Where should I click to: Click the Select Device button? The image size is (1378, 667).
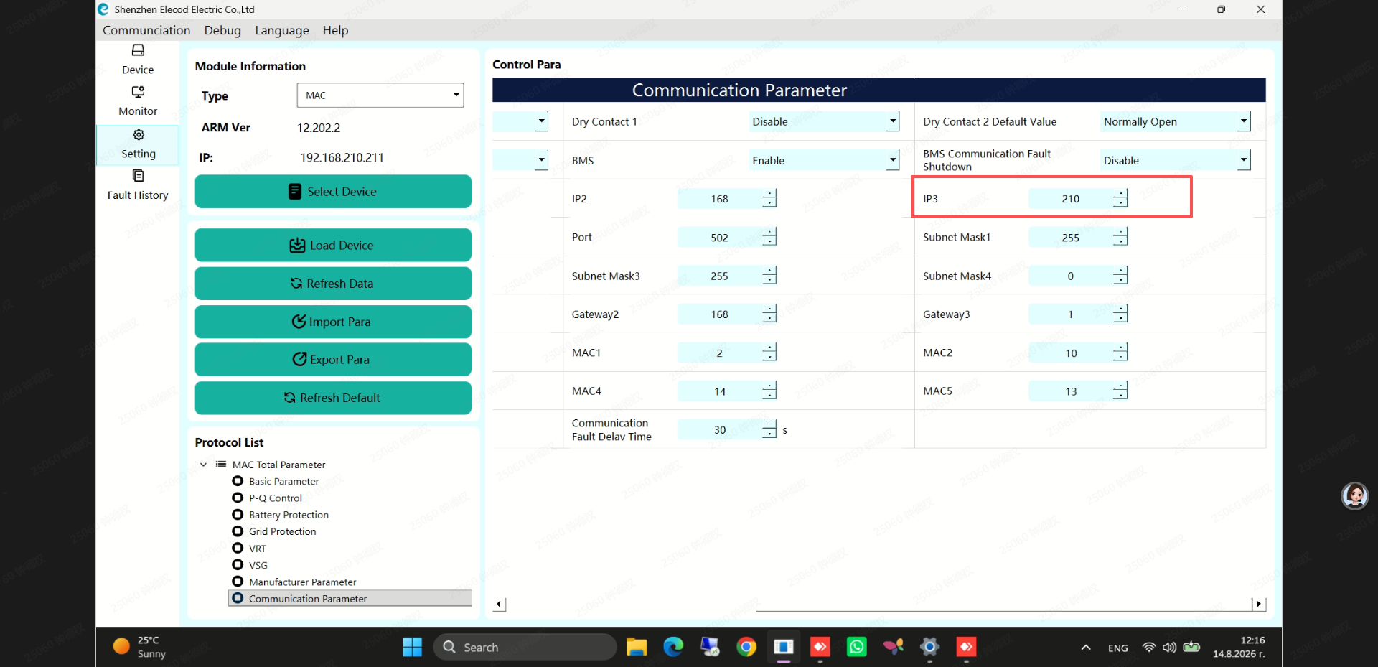point(333,192)
